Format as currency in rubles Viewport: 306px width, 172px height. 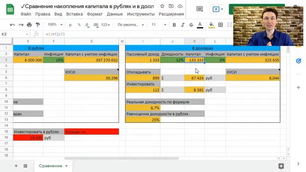click(71, 25)
